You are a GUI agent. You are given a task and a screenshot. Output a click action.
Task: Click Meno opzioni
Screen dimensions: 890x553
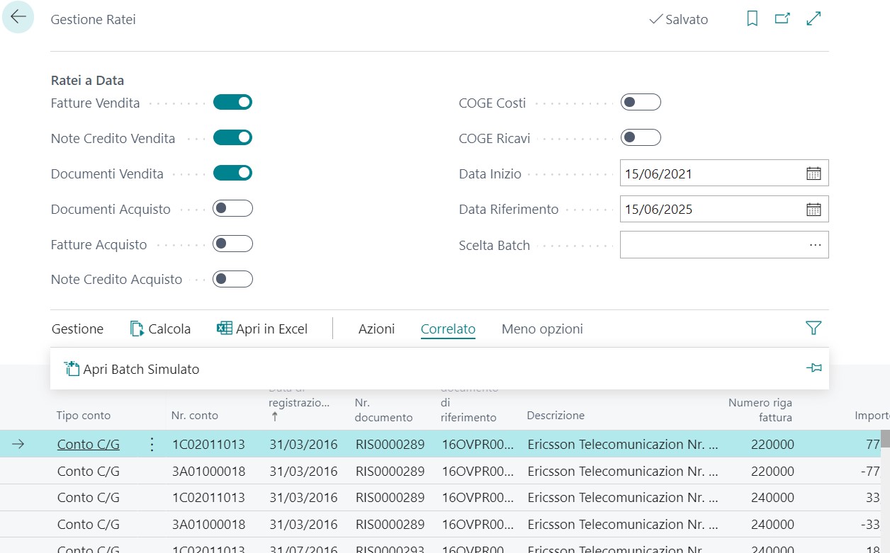[x=542, y=329]
